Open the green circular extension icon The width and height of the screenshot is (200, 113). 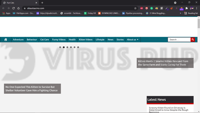coord(151,8)
